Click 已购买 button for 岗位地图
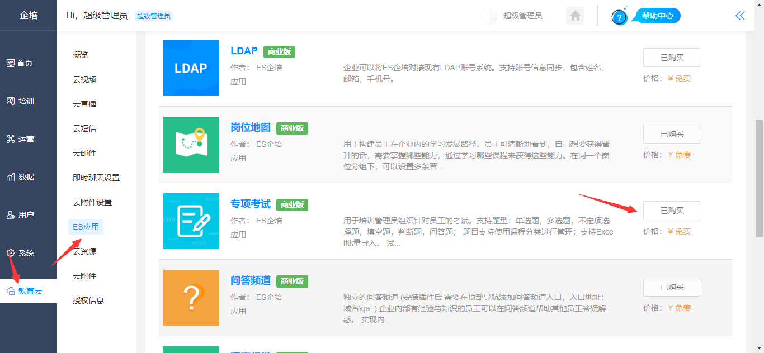 pyautogui.click(x=672, y=134)
